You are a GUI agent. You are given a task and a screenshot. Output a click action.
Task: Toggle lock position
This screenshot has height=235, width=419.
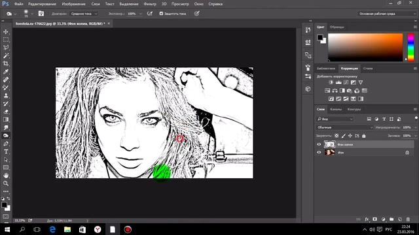(x=350, y=136)
